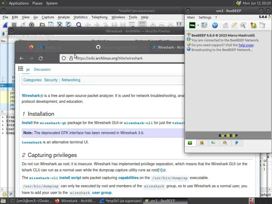Screen dimensions: 272x204
Task: Expand Ethernet row in Wireshark packet details
Action: [3, 121]
